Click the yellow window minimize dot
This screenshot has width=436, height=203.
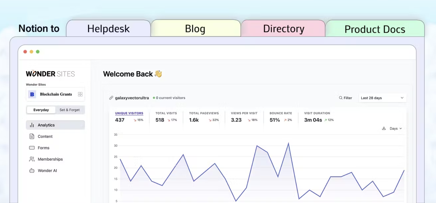31,52
